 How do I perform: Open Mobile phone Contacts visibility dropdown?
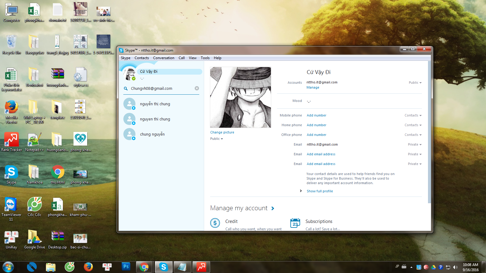coord(413,115)
